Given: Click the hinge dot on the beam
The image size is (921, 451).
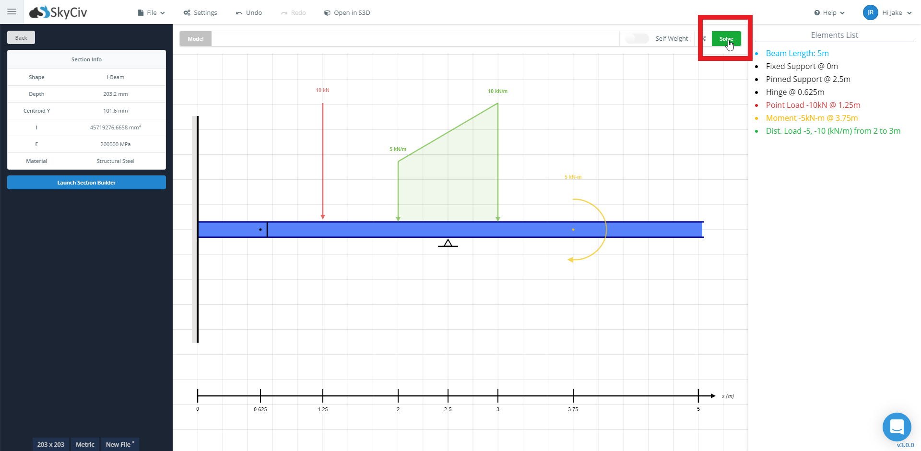Looking at the screenshot, I should coord(260,230).
